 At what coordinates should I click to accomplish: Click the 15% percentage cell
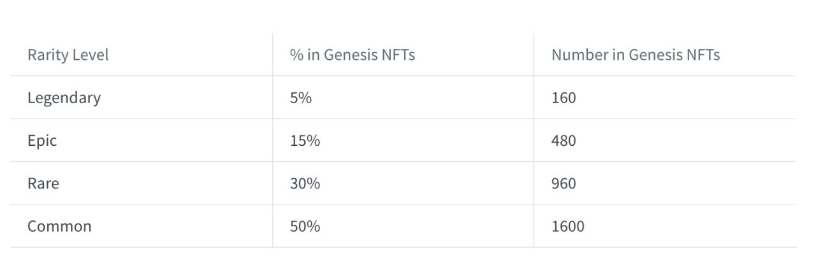pos(305,140)
